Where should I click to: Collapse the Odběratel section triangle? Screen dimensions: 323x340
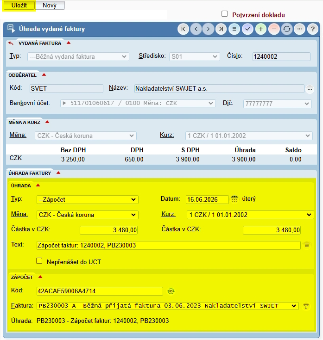point(44,75)
